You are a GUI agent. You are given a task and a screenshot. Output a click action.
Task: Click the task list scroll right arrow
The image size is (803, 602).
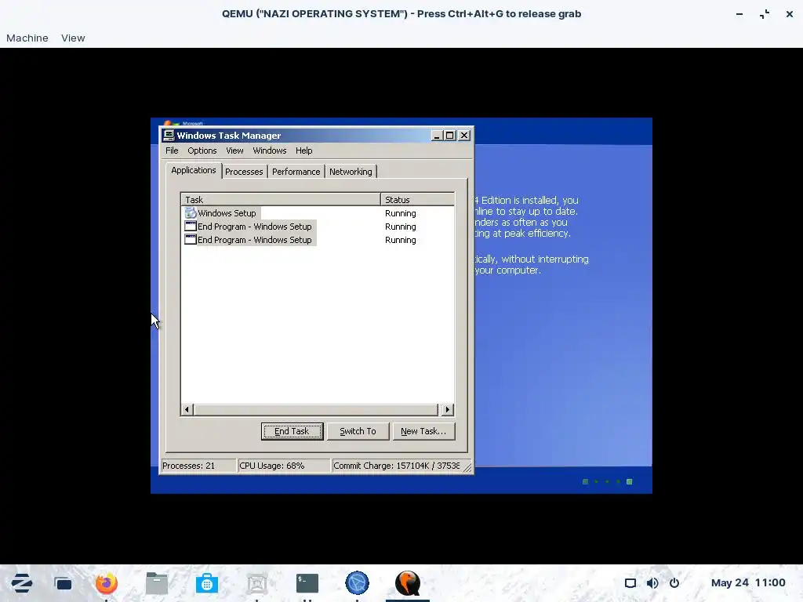coord(448,409)
